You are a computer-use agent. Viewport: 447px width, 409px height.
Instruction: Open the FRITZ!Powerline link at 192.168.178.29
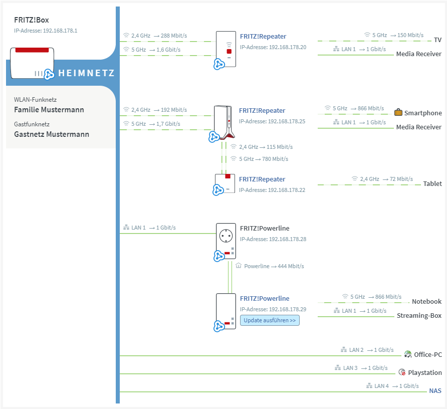pyautogui.click(x=265, y=298)
